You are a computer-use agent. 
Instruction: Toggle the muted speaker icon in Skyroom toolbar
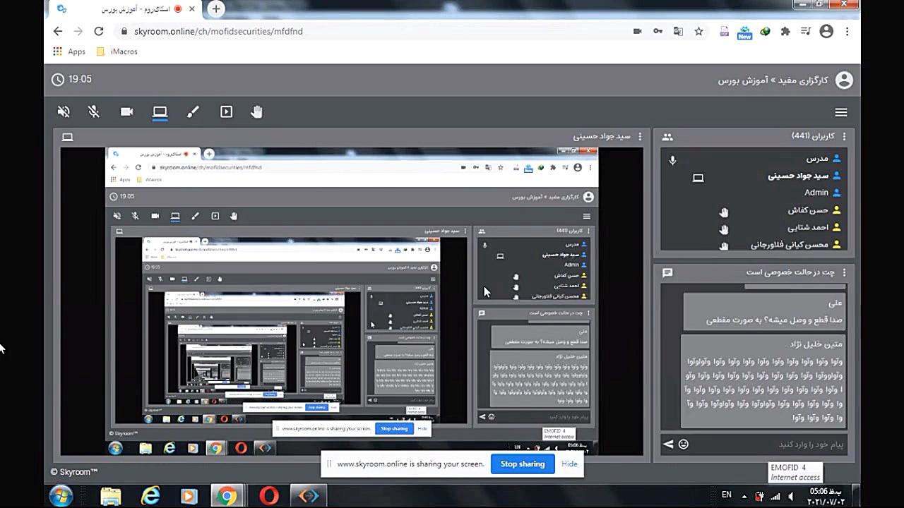(64, 111)
